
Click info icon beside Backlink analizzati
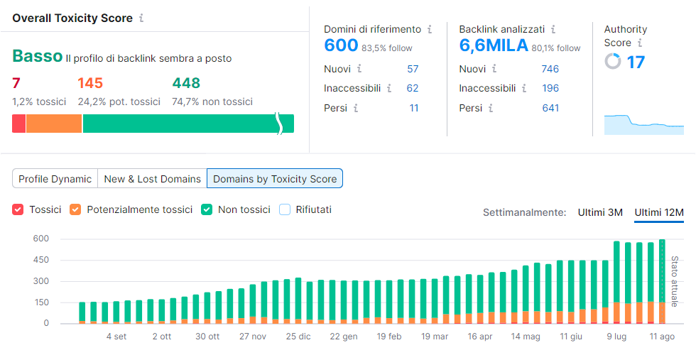[553, 29]
